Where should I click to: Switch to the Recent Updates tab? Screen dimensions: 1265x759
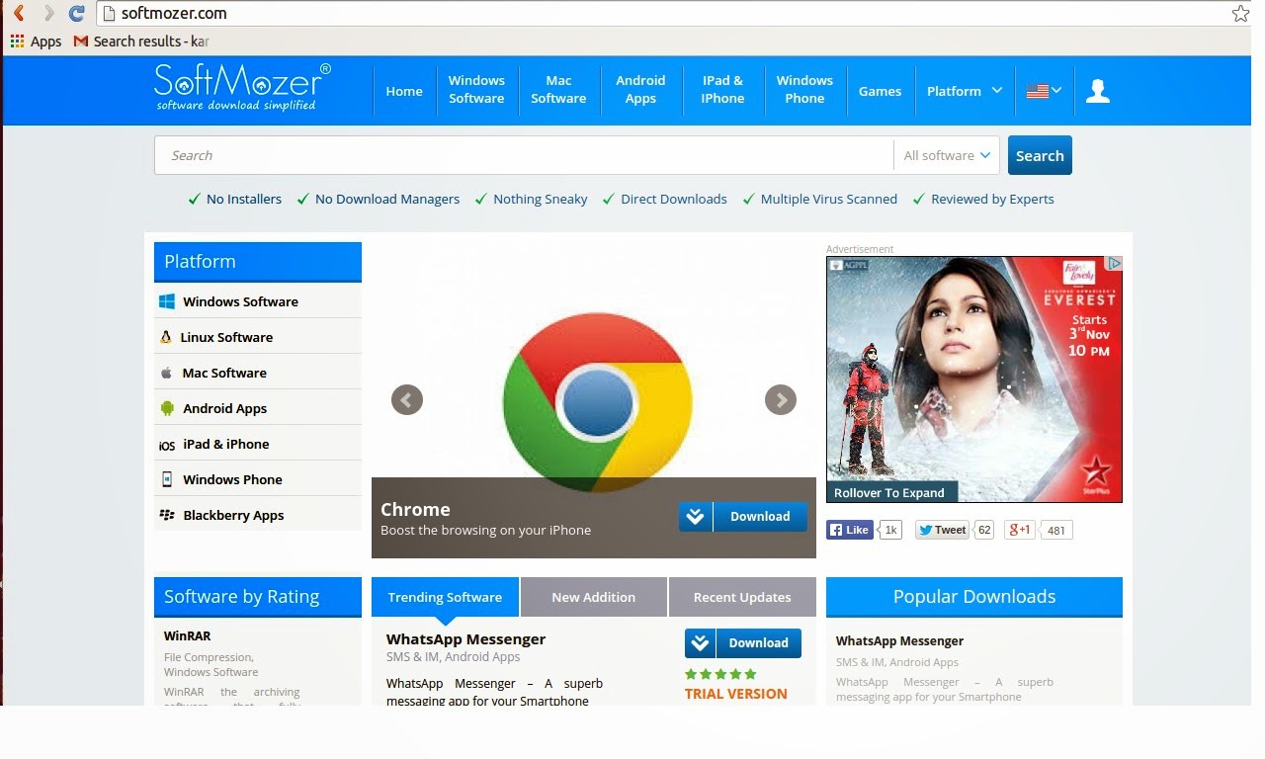742,597
